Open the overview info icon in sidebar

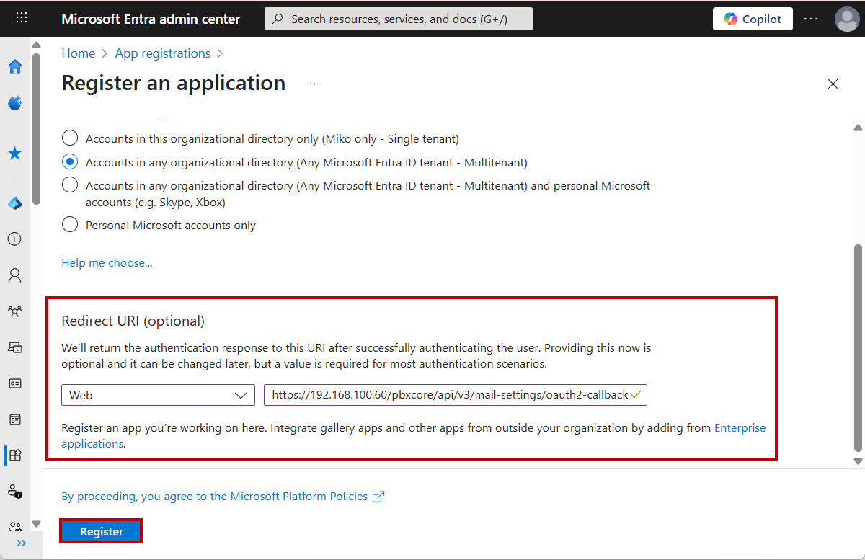click(14, 239)
